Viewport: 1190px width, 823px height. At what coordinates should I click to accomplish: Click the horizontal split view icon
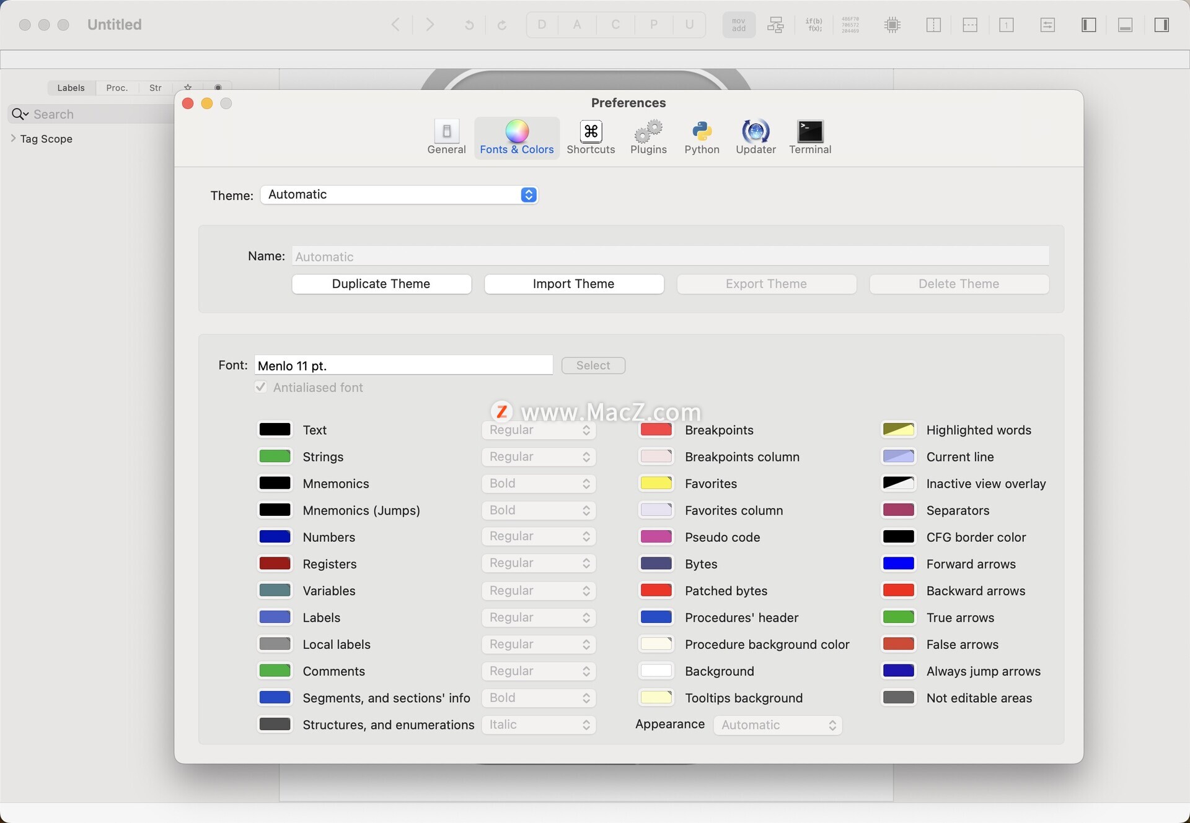(x=970, y=25)
